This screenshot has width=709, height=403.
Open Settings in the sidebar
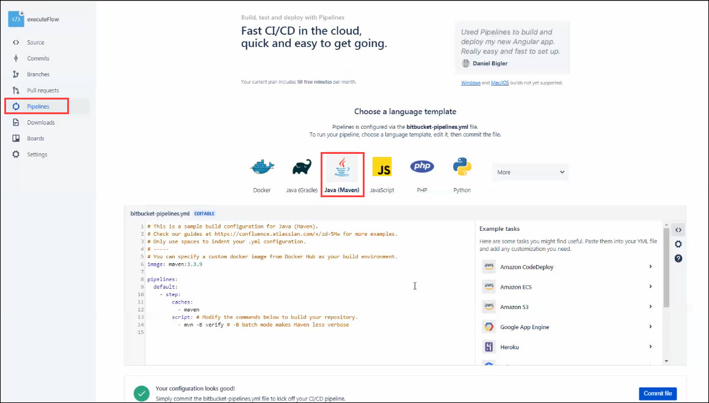[37, 154]
